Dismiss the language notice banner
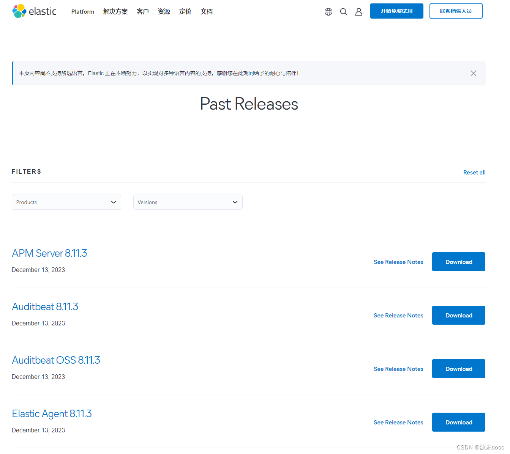Screen dimensions: 510x454 tap(473, 73)
